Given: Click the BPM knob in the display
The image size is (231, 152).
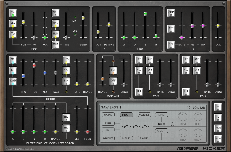Looking at the screenshot, I should coord(183,117).
